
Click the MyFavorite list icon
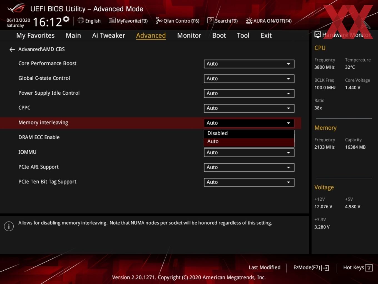112,21
